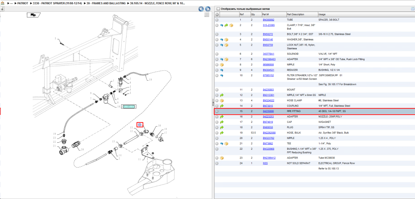
Task: Click callout number 20 in the diagram
Action: pos(82,150)
